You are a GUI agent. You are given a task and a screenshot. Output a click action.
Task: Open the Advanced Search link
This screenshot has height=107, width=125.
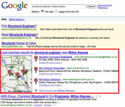[105, 5]
